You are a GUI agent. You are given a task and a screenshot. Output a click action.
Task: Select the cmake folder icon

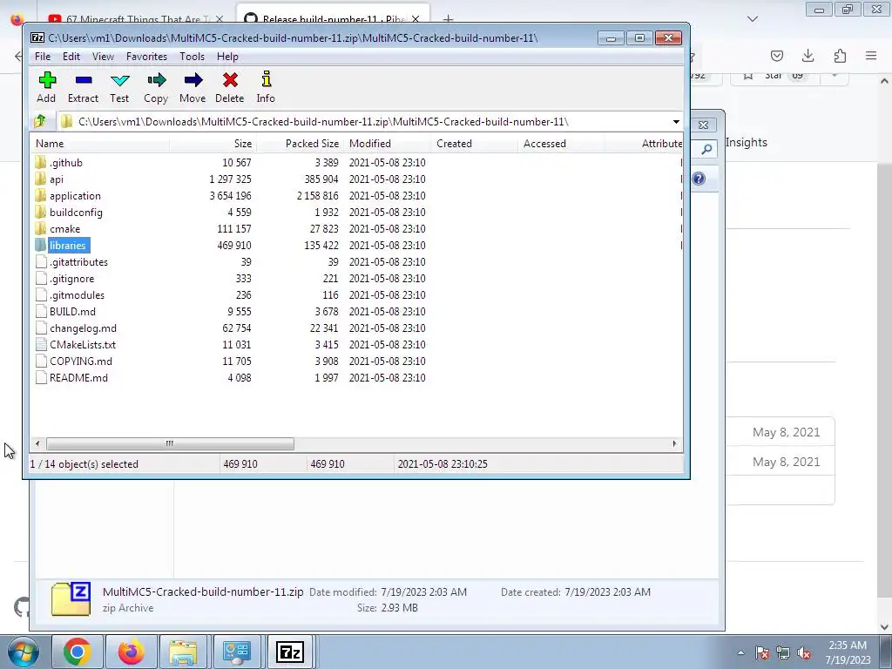(x=40, y=229)
